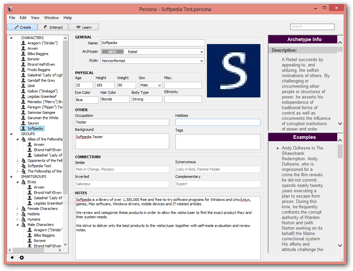The image size is (353, 271).
Task: Click the person icon beside Frodo Baggins
Action: [x=23, y=70]
